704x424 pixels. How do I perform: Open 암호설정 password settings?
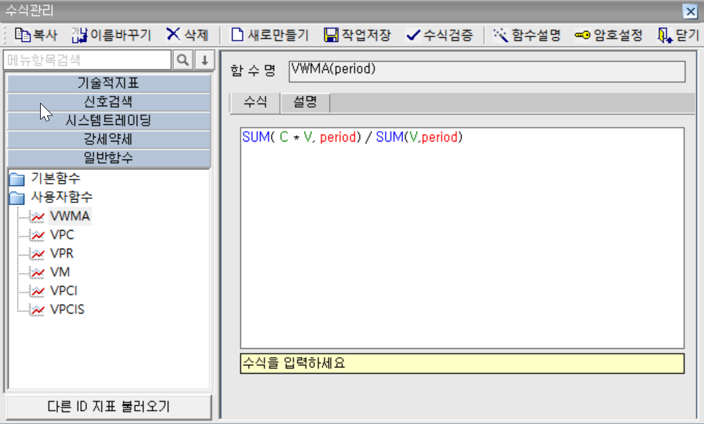609,35
